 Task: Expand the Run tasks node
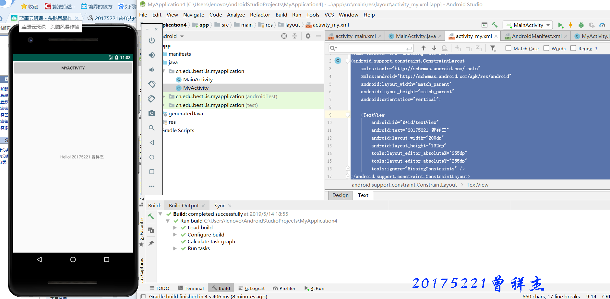tap(175, 248)
